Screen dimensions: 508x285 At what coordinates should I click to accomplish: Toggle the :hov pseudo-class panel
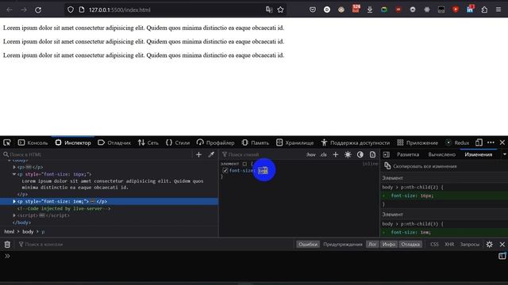(311, 154)
